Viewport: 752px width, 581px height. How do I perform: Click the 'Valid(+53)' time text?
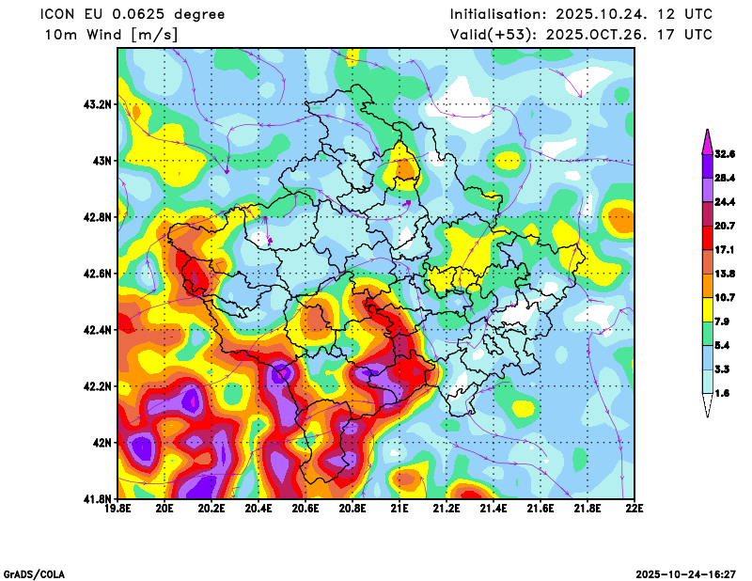(x=581, y=35)
